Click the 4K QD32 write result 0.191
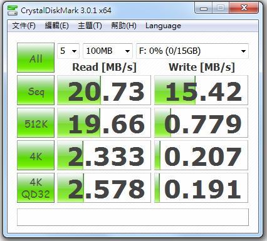 coord(201,188)
